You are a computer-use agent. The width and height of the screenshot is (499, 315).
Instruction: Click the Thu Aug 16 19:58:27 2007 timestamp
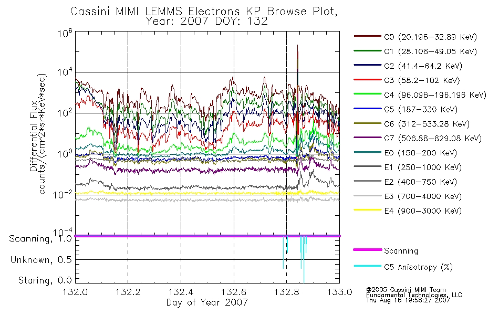tap(408, 300)
